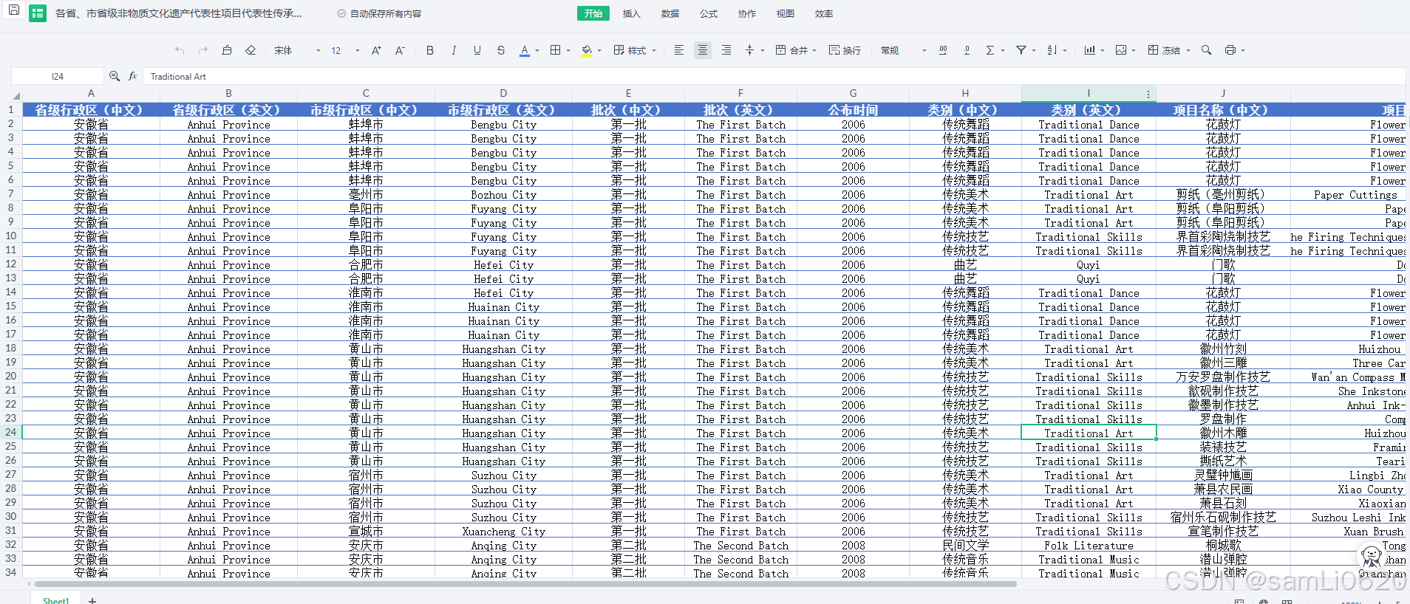The width and height of the screenshot is (1410, 604).
Task: Align text left
Action: tap(679, 50)
